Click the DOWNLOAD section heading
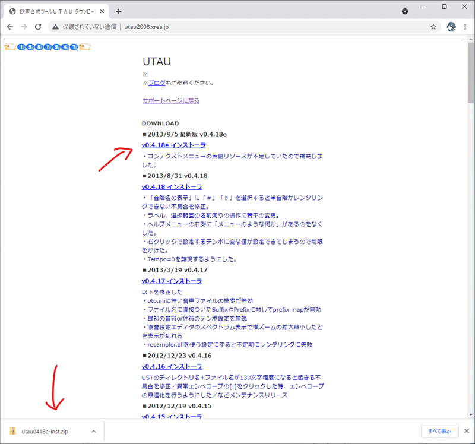Screen dimensions: 475x444 (x=160, y=123)
